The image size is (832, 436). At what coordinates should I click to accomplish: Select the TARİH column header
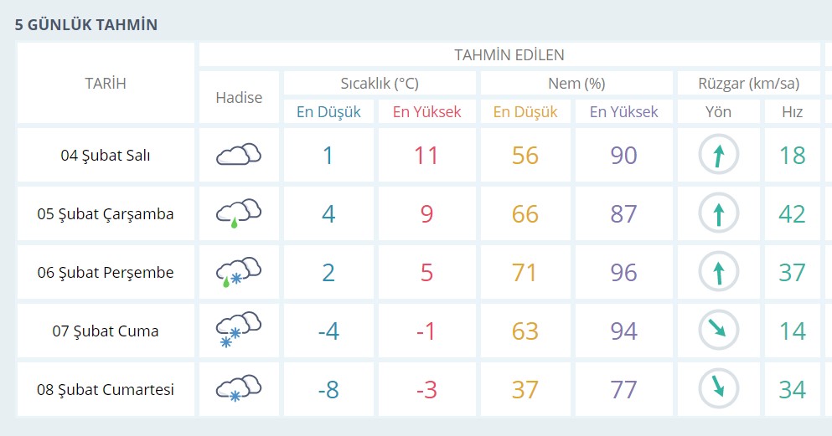point(106,83)
